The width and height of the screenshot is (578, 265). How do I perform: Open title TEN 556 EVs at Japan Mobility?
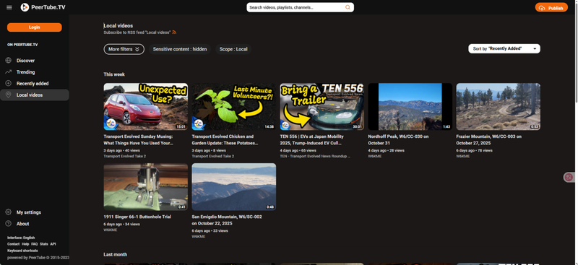(x=312, y=139)
